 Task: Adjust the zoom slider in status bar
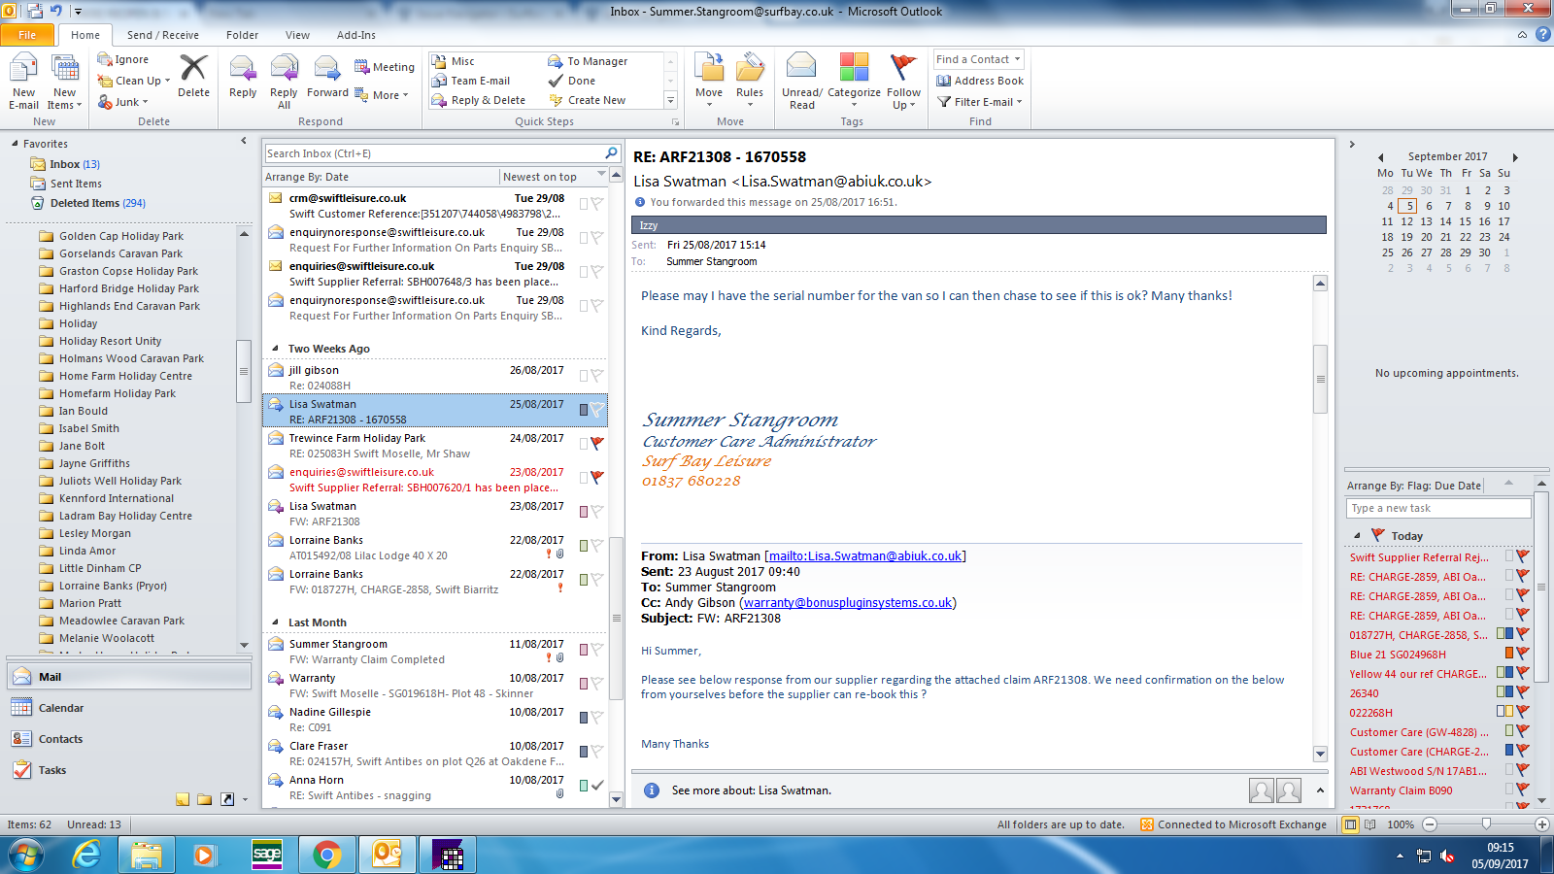[1486, 824]
